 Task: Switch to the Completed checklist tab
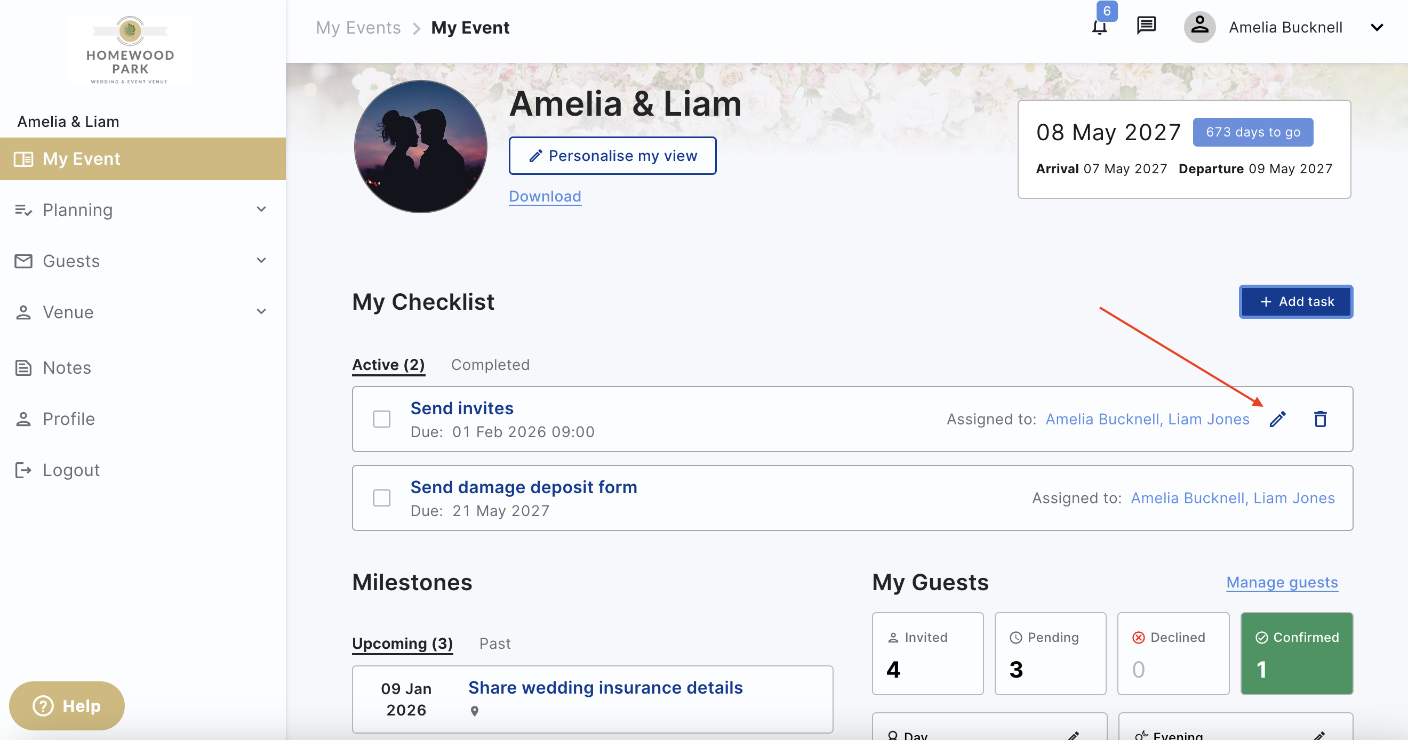click(490, 365)
